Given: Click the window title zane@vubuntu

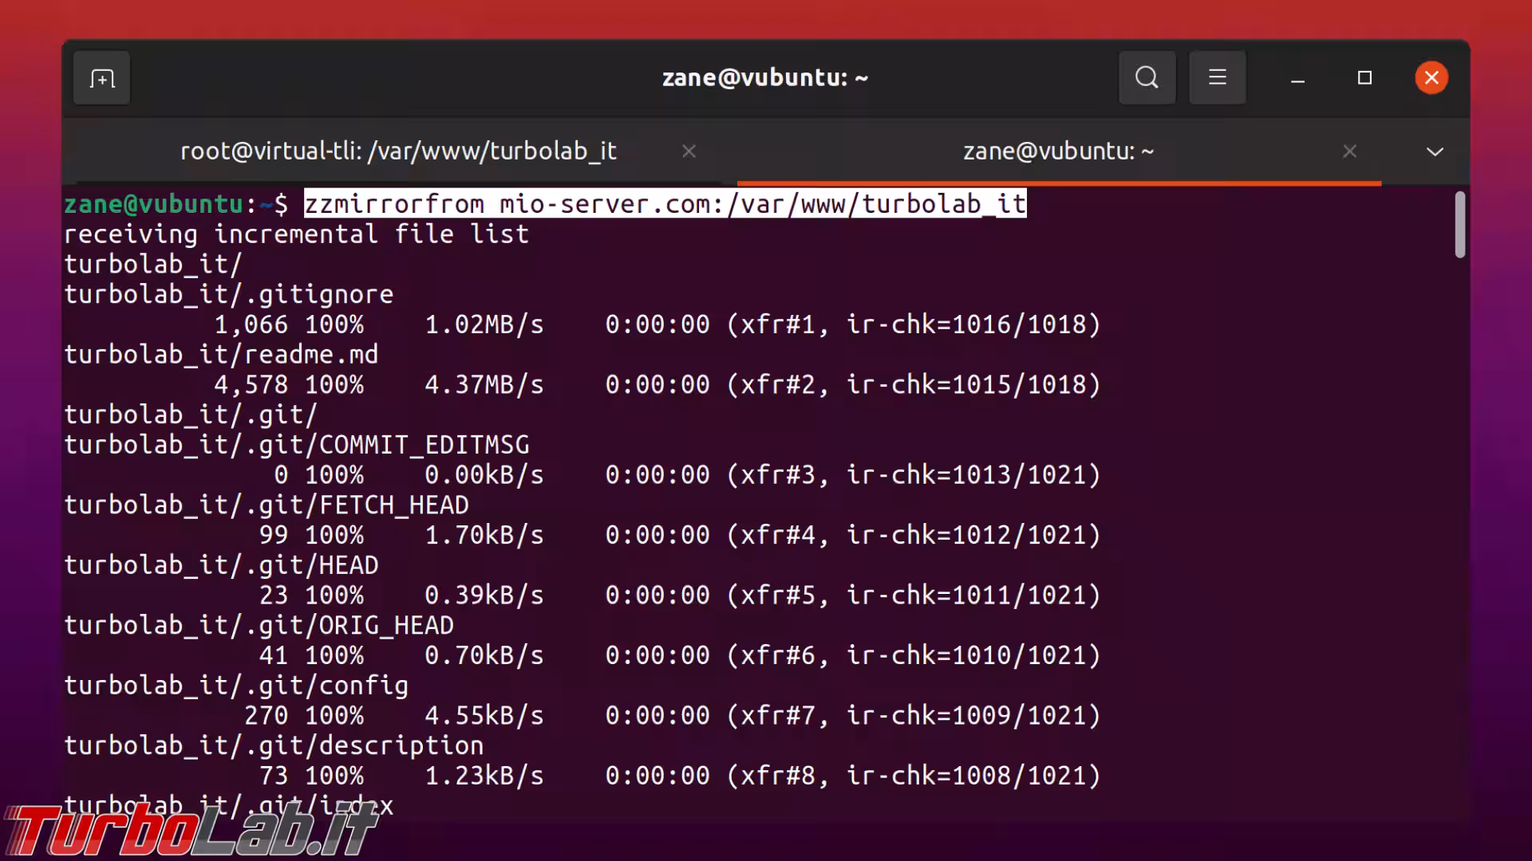Looking at the screenshot, I should (x=764, y=78).
